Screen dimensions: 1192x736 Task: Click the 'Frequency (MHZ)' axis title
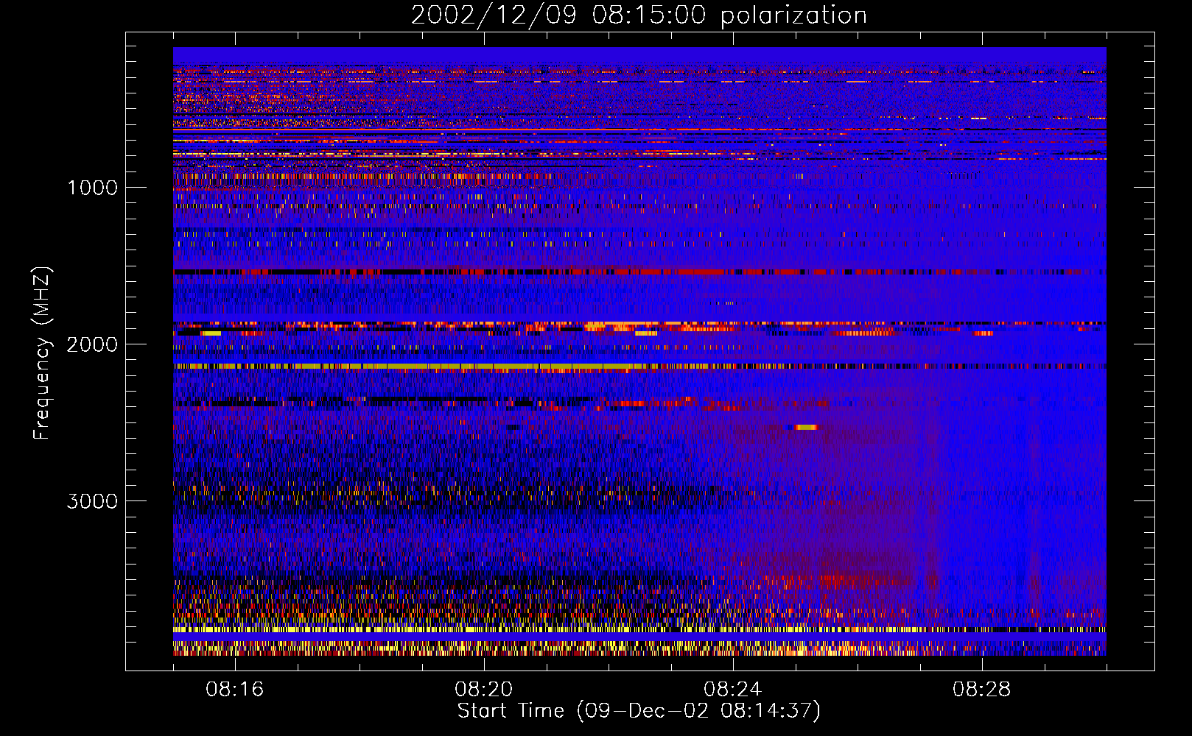click(x=43, y=353)
